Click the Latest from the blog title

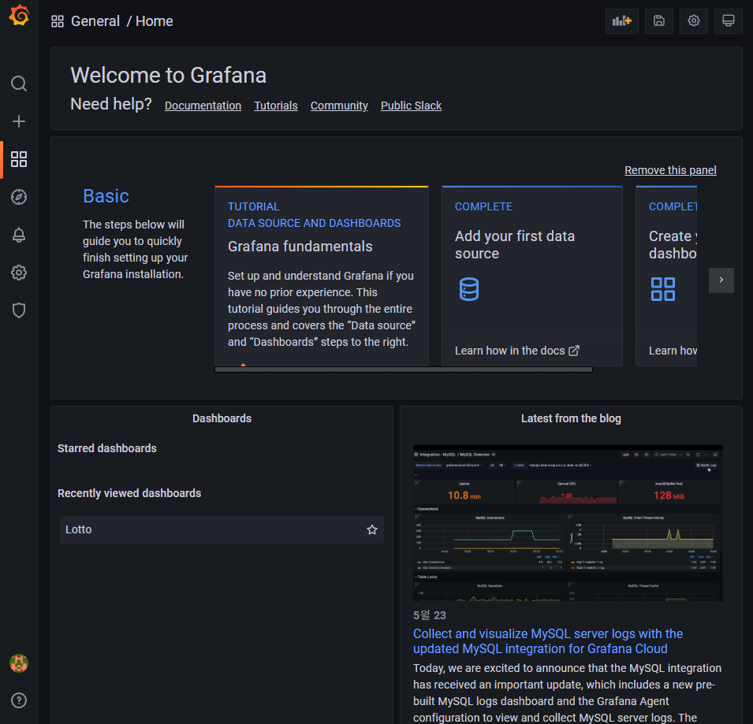pos(571,418)
